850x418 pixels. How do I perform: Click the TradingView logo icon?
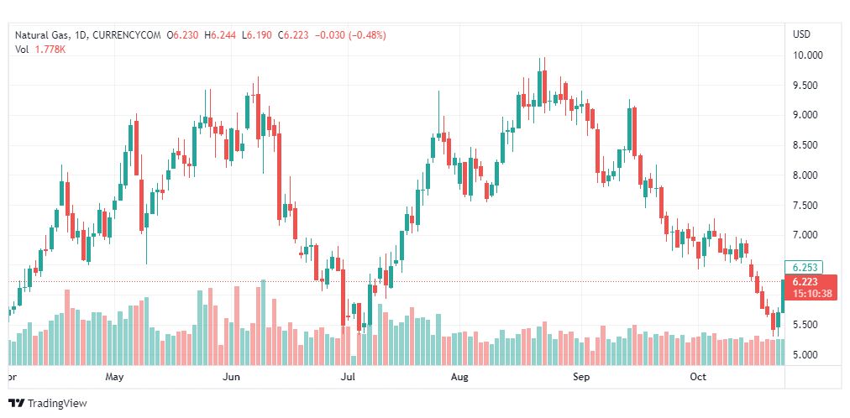15,404
